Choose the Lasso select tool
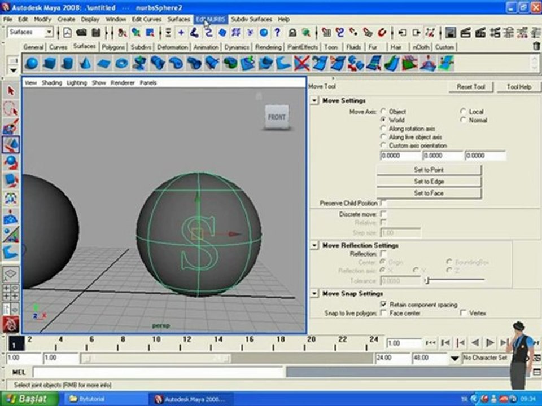The image size is (542, 406). [x=10, y=109]
